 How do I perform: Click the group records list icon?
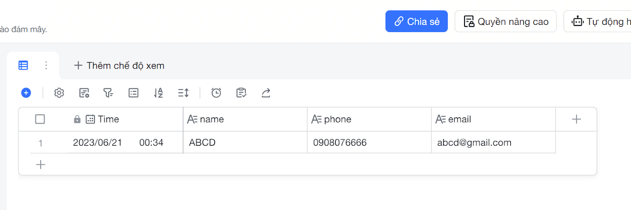[x=134, y=93]
